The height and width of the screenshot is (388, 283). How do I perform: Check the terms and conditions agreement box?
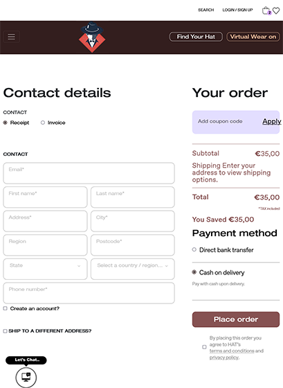[204, 347]
